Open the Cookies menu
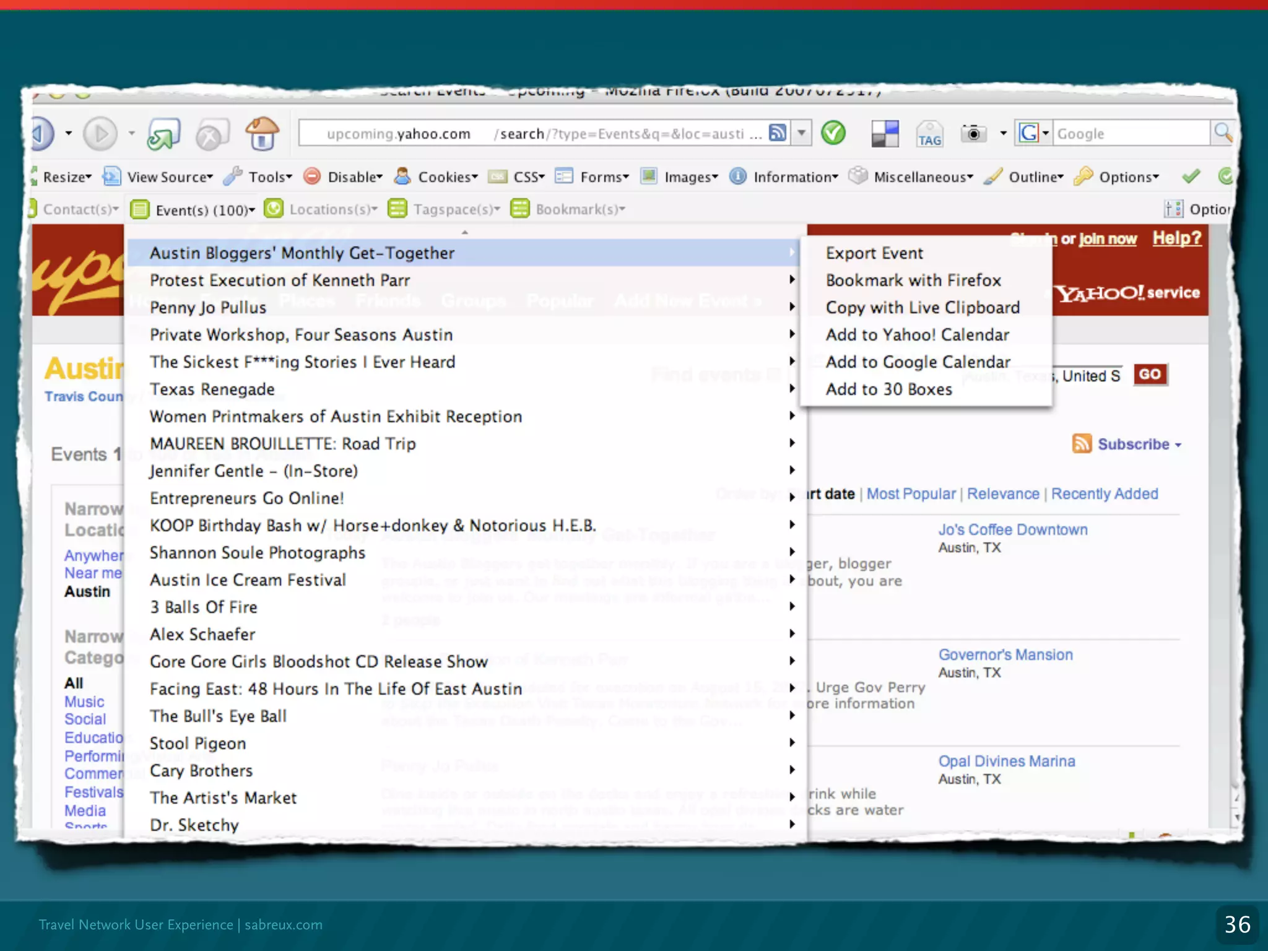The height and width of the screenshot is (951, 1268). [436, 176]
